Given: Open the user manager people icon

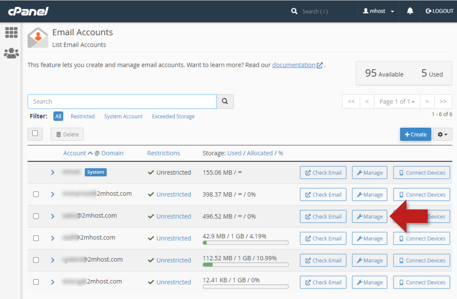Looking at the screenshot, I should [x=11, y=53].
